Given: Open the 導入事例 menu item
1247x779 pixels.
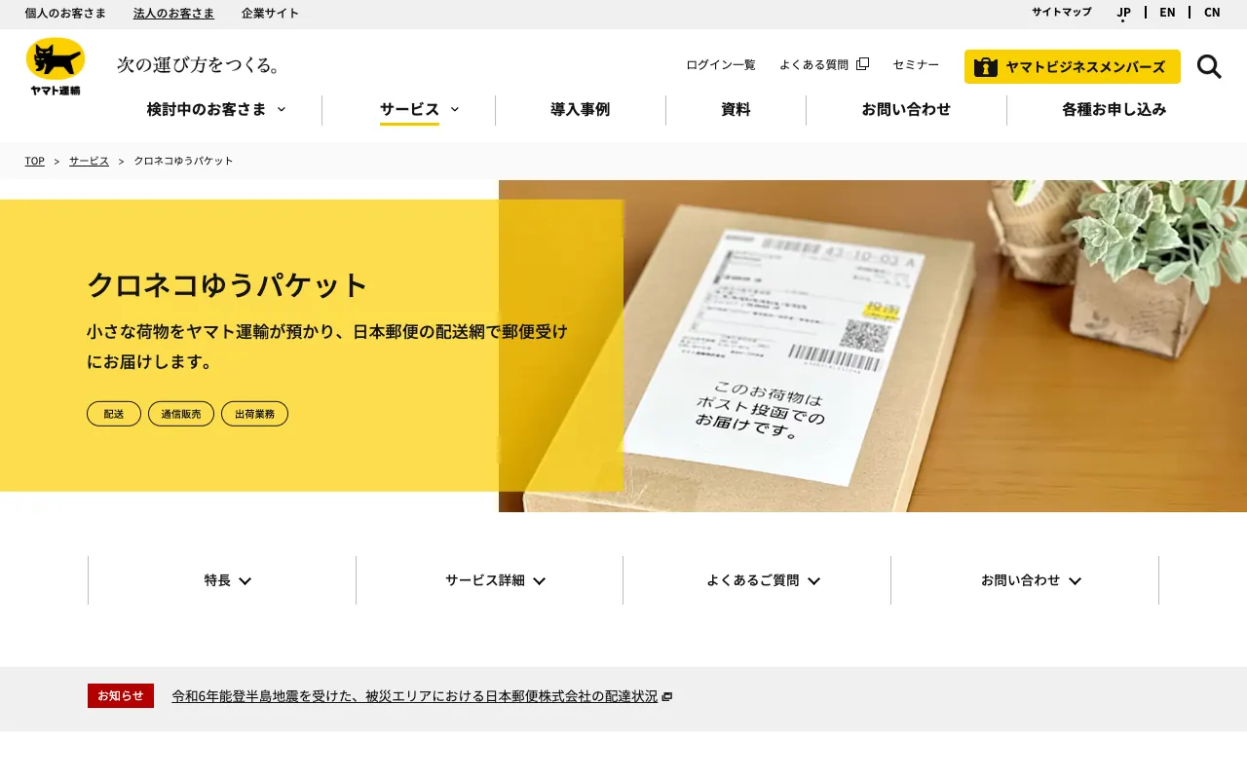Looking at the screenshot, I should click(580, 110).
